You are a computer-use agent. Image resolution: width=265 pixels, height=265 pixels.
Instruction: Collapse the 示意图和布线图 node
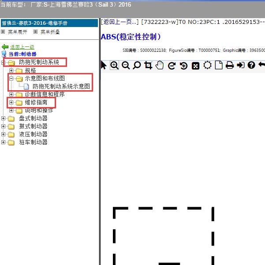click(x=11, y=78)
